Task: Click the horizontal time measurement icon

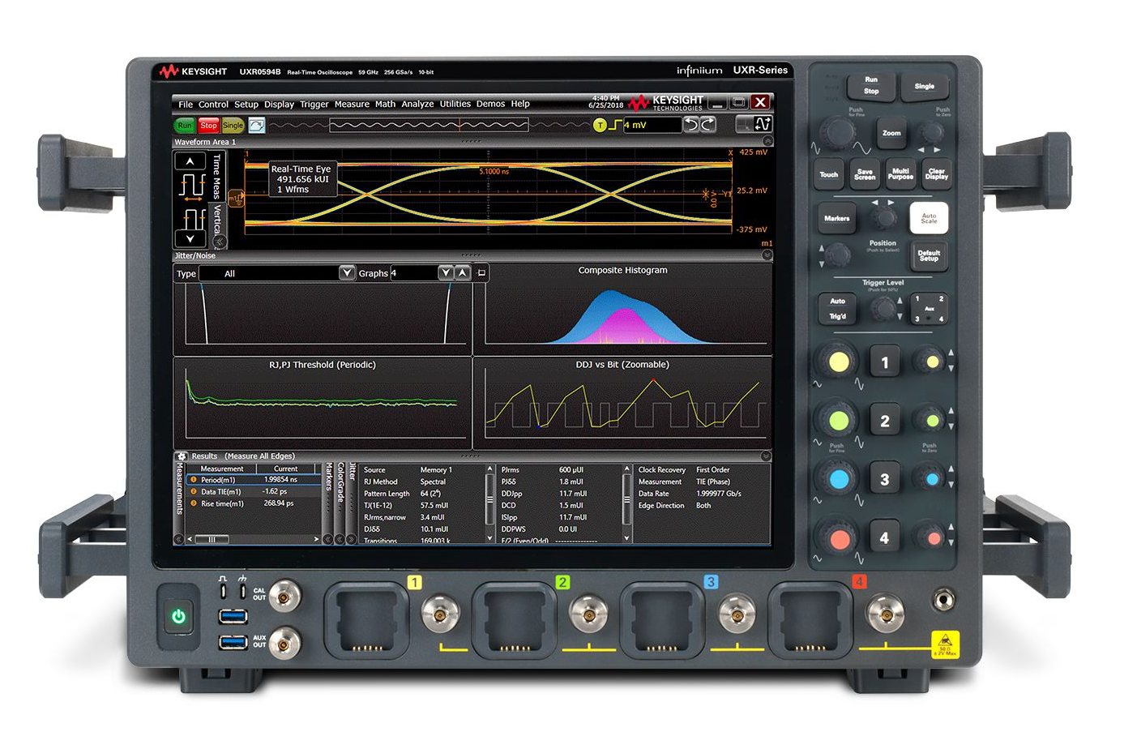Action: (191, 186)
